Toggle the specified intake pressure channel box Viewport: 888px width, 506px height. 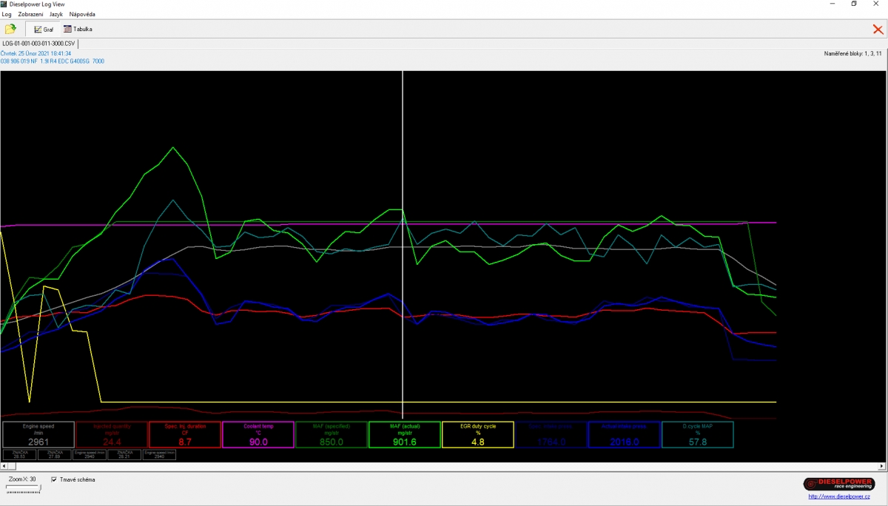click(551, 434)
